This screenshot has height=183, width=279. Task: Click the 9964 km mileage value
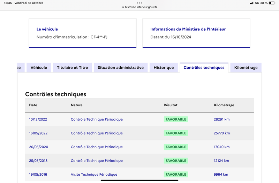point(221,175)
